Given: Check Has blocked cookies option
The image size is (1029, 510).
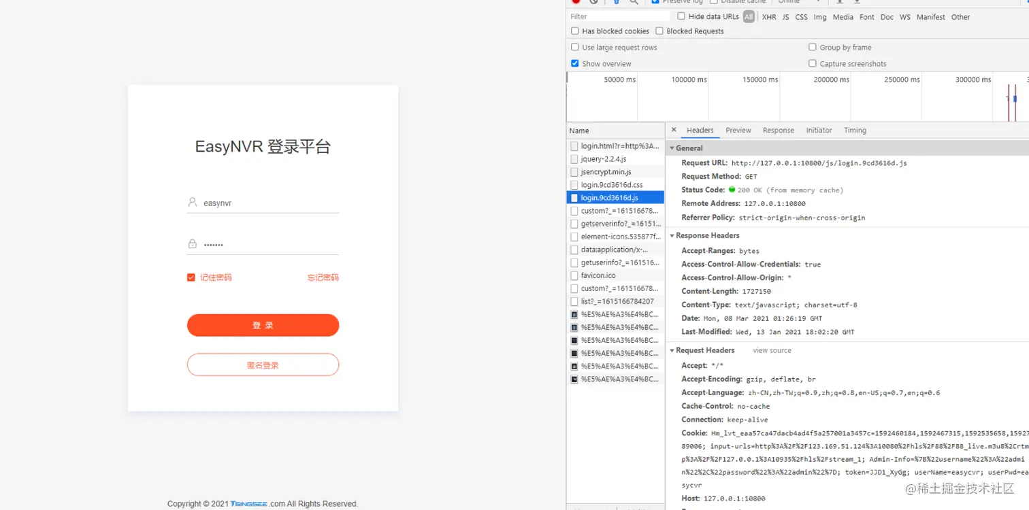Looking at the screenshot, I should [x=575, y=31].
